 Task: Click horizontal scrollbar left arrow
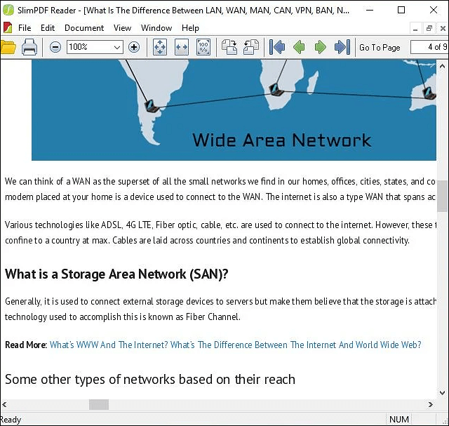click(4, 404)
